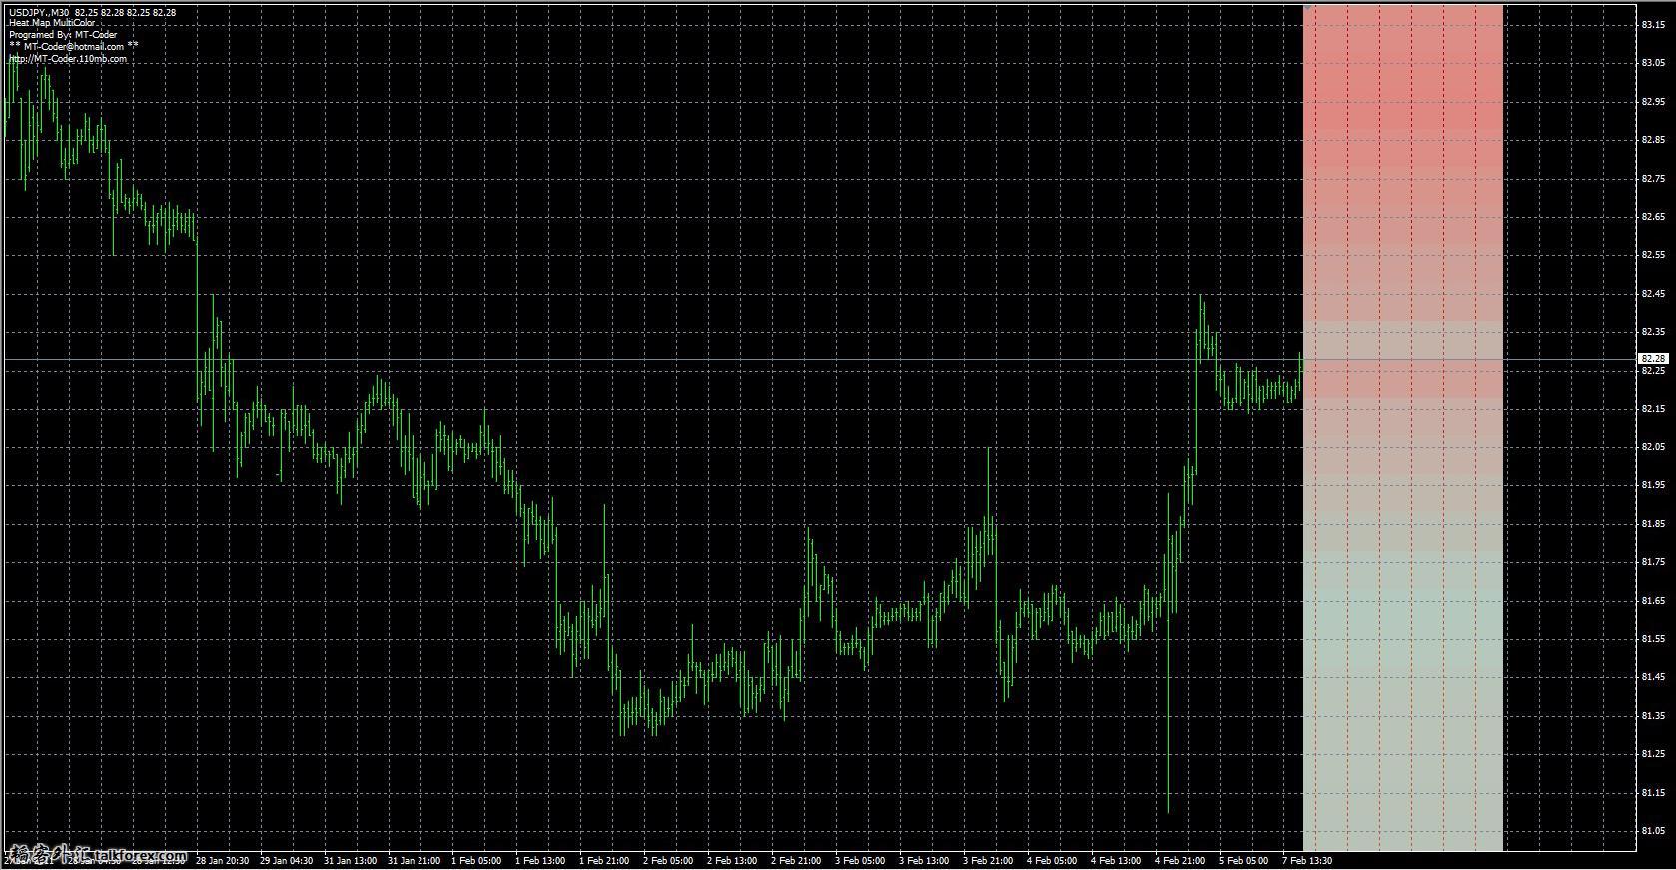Image resolution: width=1676 pixels, height=870 pixels.
Task: Click the 83.15 price scale label
Action: pos(1653,24)
